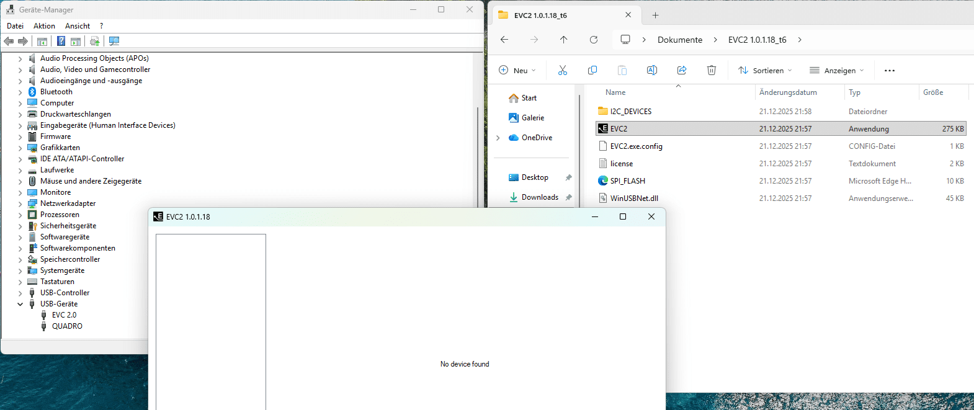Viewport: 974px width, 410px height.
Task: Click the Forward arrow in Geräte-Manager toolbar
Action: click(x=23, y=41)
